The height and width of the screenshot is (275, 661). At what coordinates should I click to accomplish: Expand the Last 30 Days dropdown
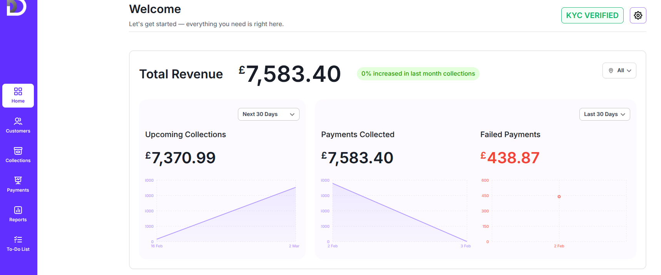coord(604,114)
